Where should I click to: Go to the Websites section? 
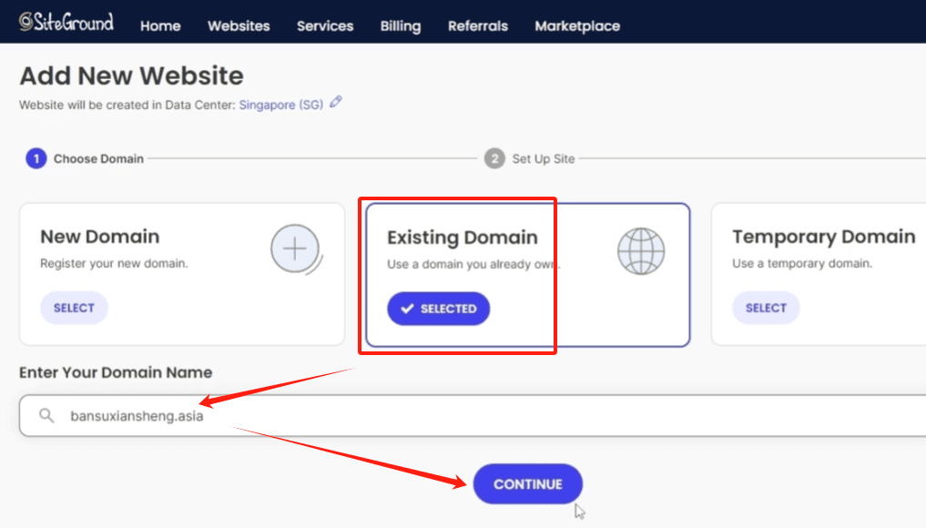pos(239,25)
